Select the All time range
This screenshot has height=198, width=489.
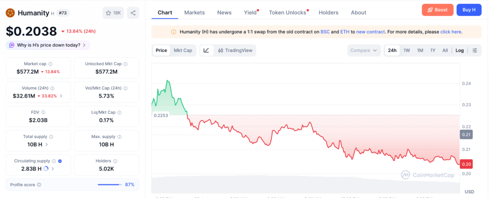(x=445, y=51)
